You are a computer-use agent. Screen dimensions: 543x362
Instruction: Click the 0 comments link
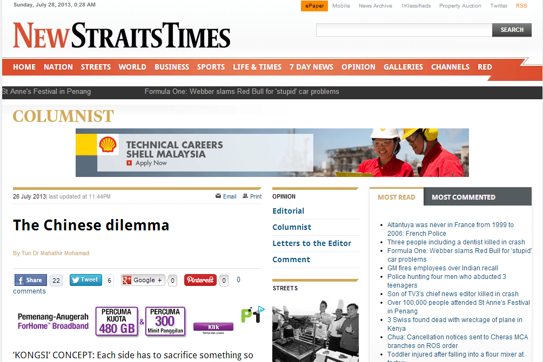239,279
